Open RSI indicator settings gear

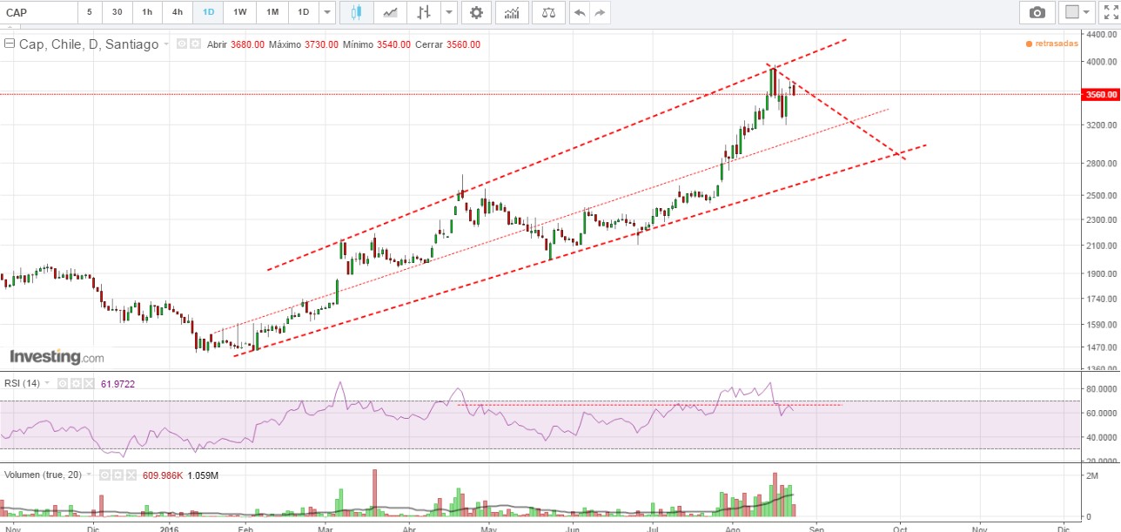point(76,383)
